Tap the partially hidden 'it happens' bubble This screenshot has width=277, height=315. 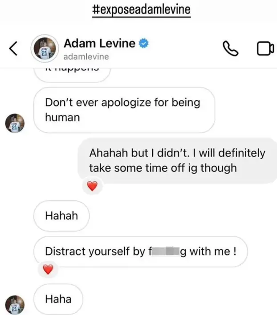72,75
